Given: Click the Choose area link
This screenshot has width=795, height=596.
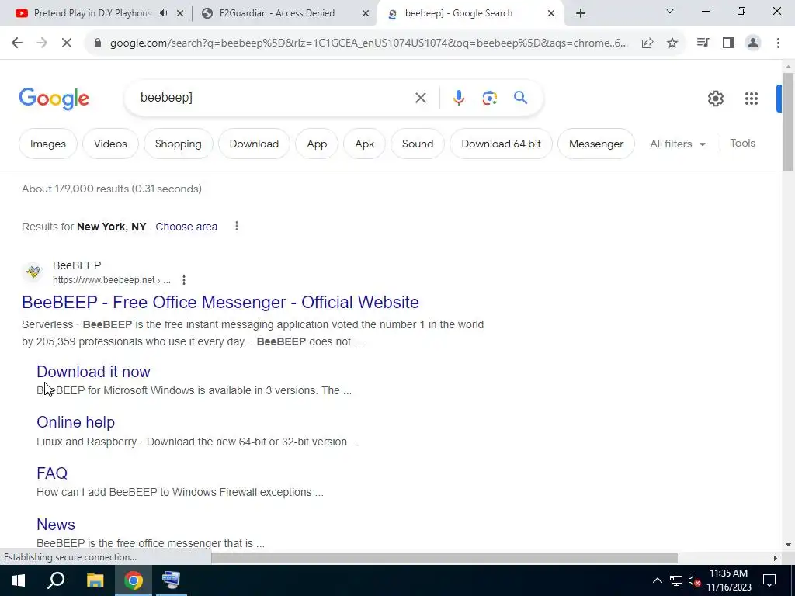Looking at the screenshot, I should click(186, 227).
